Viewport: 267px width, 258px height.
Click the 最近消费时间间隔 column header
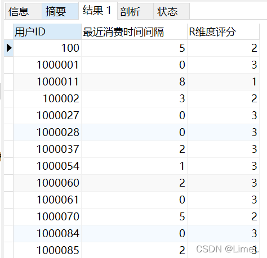point(134,31)
